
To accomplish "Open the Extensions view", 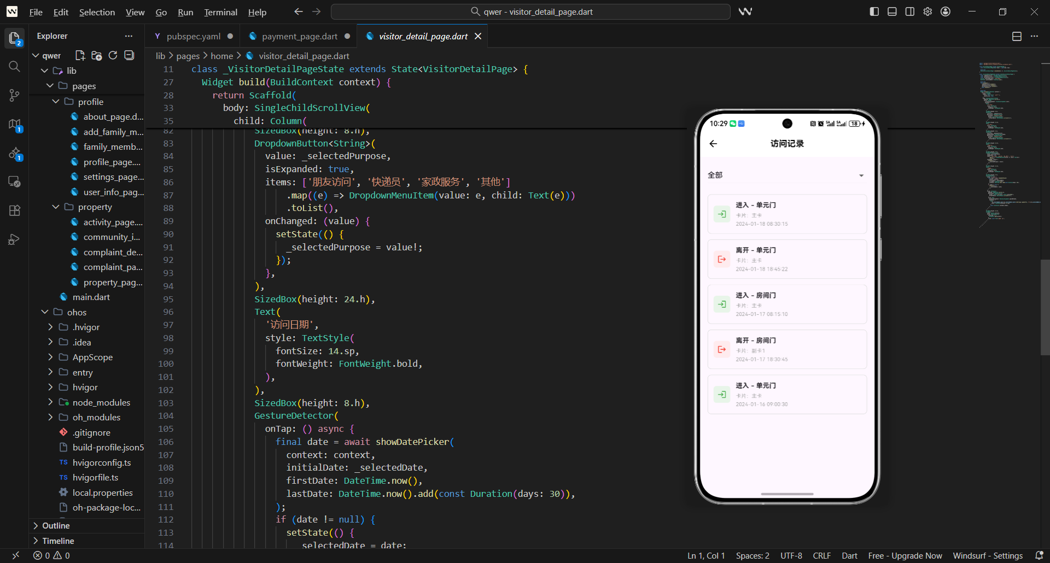I will (x=14, y=210).
